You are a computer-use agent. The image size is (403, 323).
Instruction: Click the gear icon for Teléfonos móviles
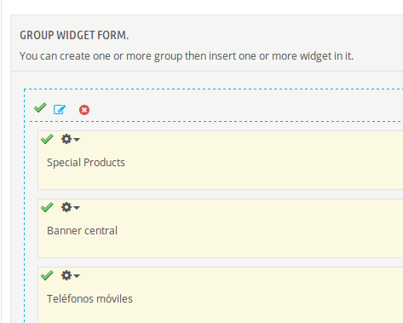point(66,275)
